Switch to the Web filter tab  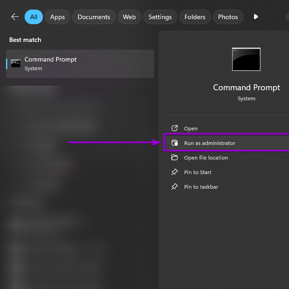(129, 17)
